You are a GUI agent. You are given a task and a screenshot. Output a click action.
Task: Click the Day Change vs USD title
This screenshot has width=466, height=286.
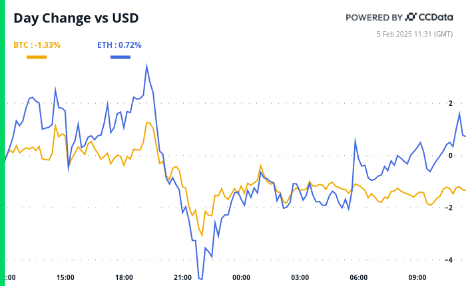point(76,18)
